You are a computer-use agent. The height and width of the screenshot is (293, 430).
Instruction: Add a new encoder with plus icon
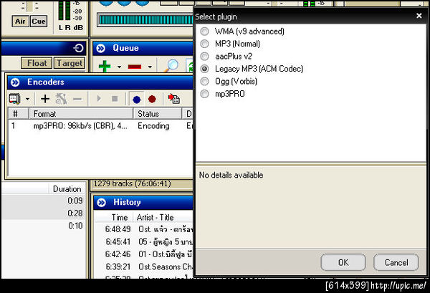tap(45, 99)
